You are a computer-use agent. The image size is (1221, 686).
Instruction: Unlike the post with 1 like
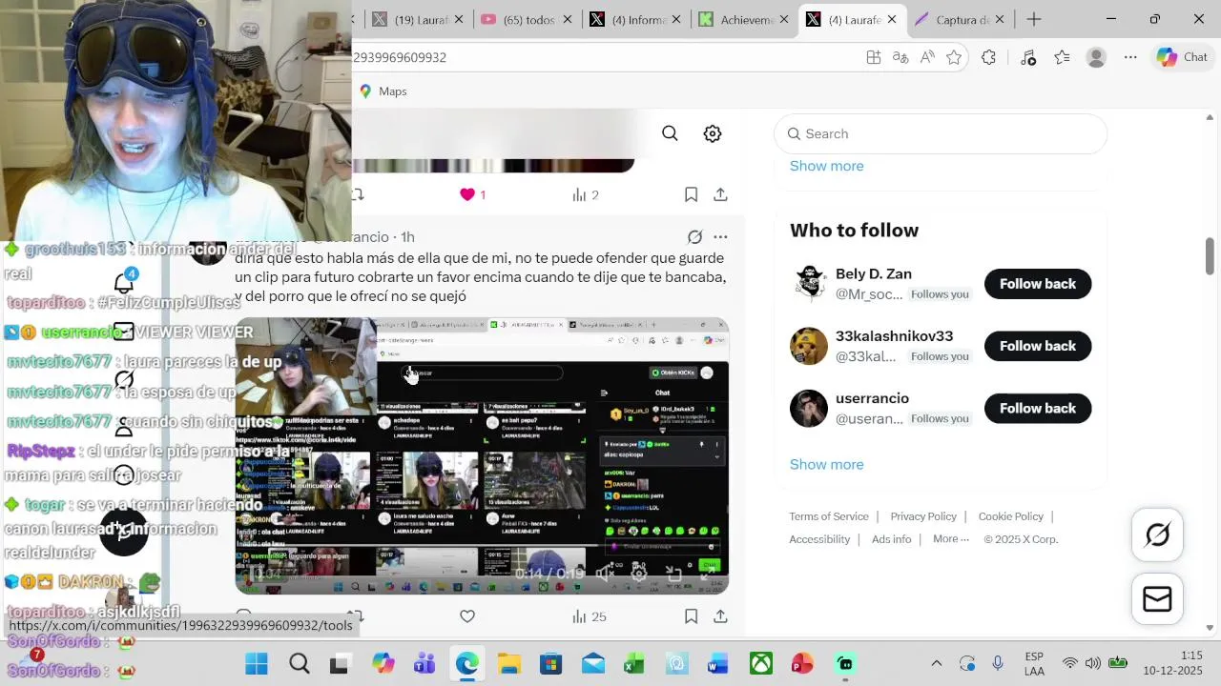[x=467, y=194]
